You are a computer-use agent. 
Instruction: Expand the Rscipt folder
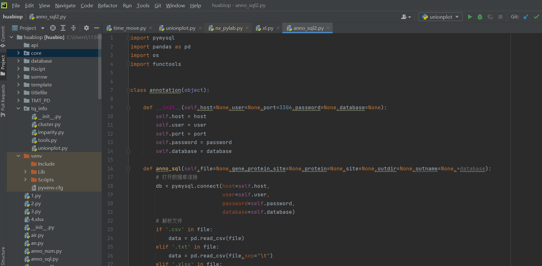pos(18,69)
